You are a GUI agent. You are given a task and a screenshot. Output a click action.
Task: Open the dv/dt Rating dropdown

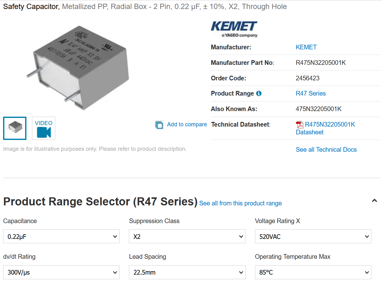61,272
